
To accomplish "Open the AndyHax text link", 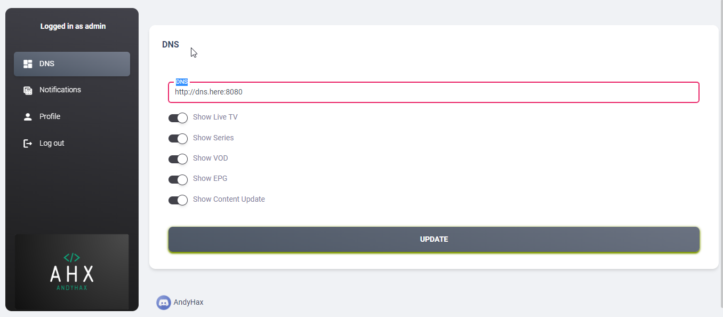I will pos(188,302).
